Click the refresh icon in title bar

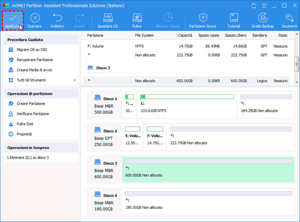coord(254,6)
